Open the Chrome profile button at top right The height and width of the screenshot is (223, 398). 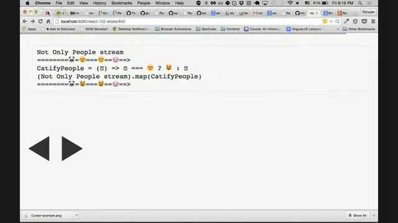tap(368, 12)
